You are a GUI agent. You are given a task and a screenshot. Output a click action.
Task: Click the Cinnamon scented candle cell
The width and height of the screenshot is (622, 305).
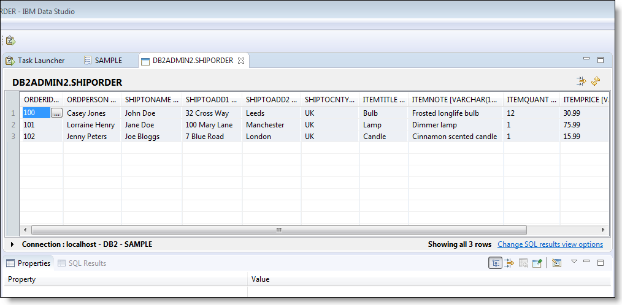(456, 137)
